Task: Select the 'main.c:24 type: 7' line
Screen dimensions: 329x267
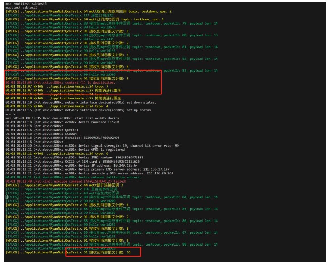Action: [x=57, y=86]
